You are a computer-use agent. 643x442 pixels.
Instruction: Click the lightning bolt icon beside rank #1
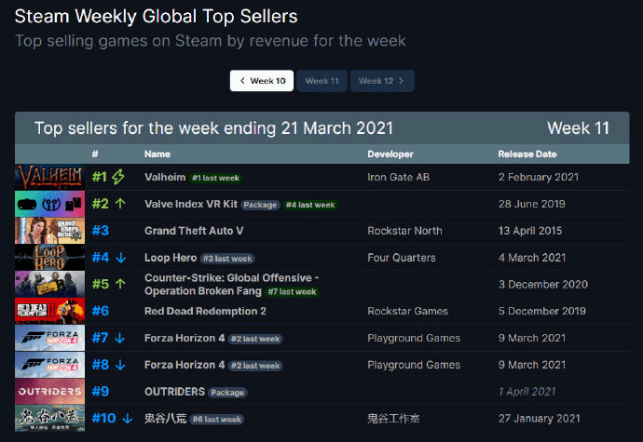pos(118,177)
